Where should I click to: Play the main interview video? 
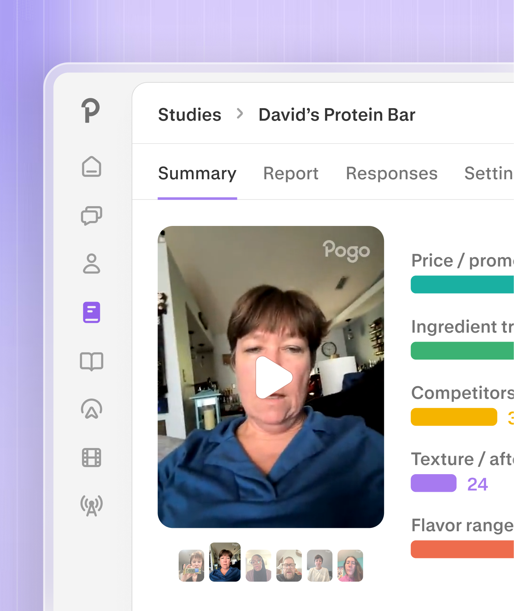[x=274, y=377]
